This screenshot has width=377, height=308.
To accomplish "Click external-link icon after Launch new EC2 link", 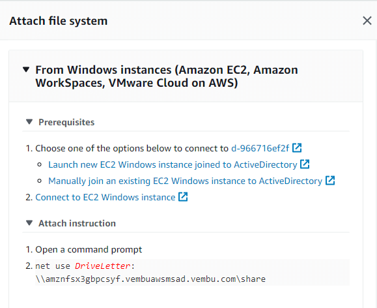I will click(305, 164).
